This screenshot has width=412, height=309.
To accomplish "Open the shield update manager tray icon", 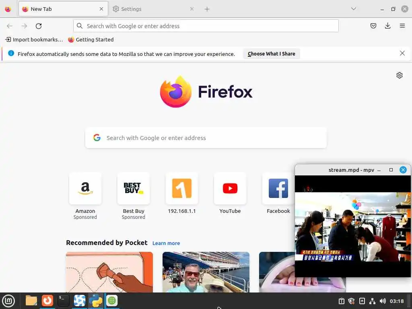I will pos(352,301).
